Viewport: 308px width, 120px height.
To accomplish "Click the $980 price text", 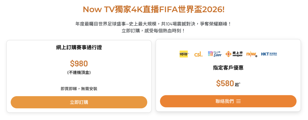I will pyautogui.click(x=79, y=64).
